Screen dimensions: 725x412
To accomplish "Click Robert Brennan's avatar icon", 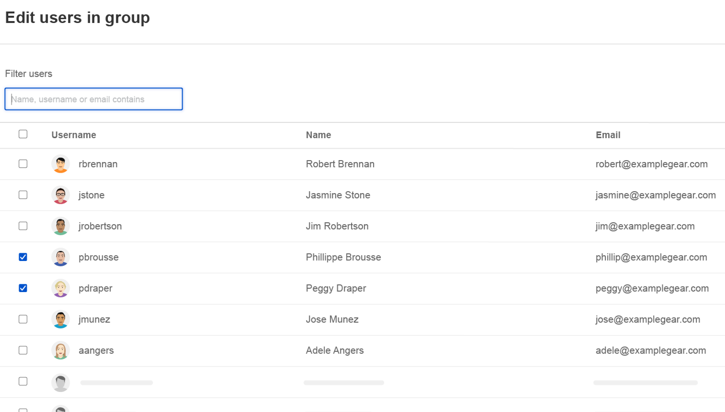I will (60, 164).
